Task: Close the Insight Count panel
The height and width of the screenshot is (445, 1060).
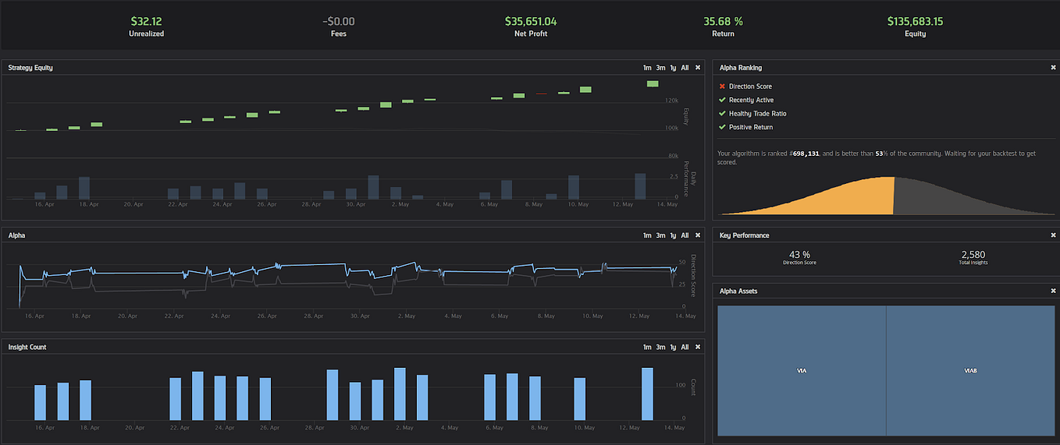Action: 698,347
